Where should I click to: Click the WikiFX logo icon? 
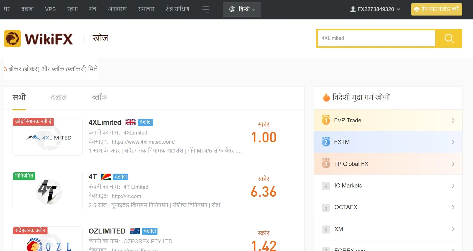click(12, 39)
